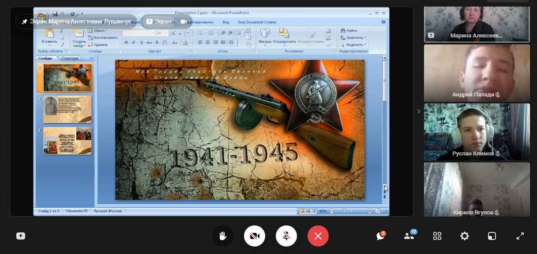Image resolution: width=537 pixels, height=254 pixels.
Task: Apply numbered list formatting
Action: click(212, 33)
